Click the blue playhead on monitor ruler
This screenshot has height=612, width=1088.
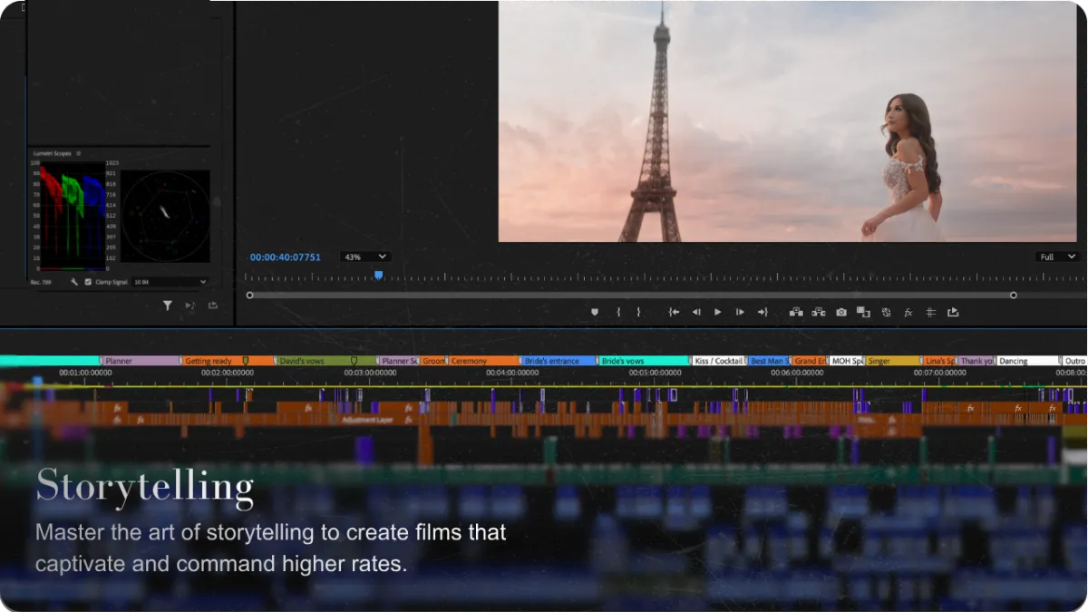[x=378, y=276]
